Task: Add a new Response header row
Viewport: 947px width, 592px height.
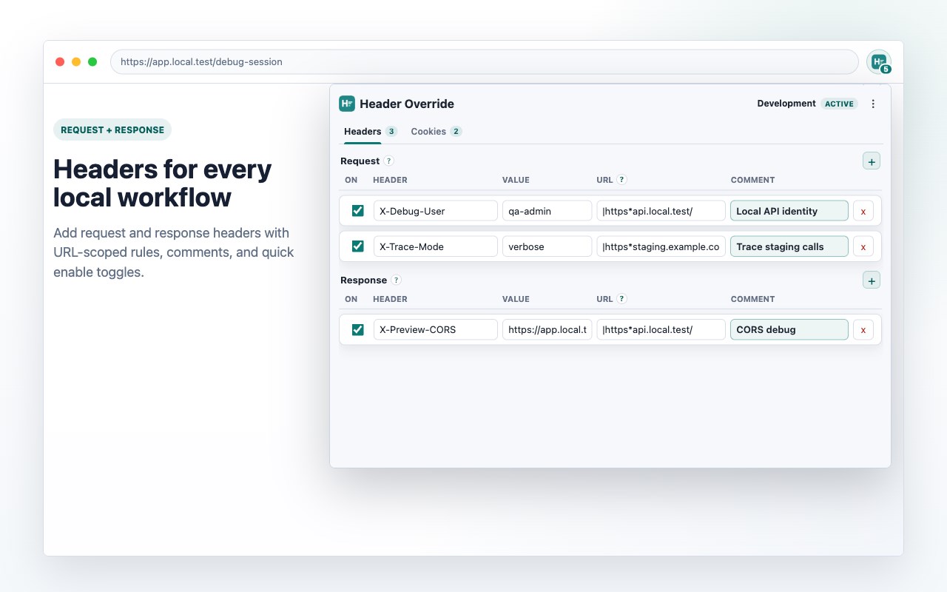Action: coord(872,280)
